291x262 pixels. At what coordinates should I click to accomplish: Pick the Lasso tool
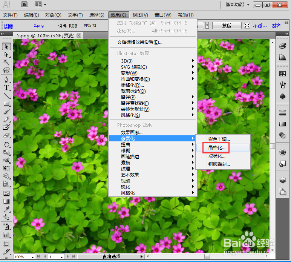[6, 70]
